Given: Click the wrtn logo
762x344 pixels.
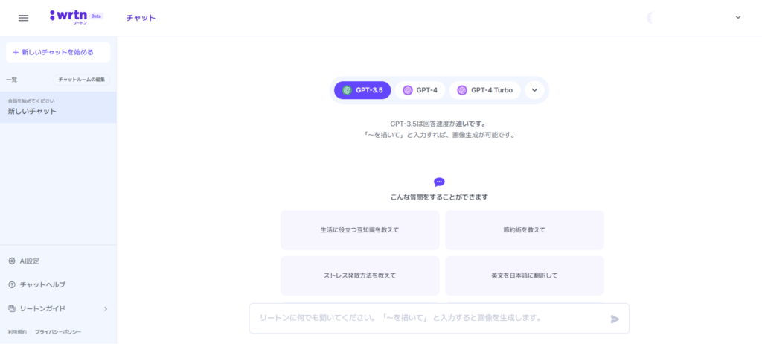Looking at the screenshot, I should click(68, 16).
